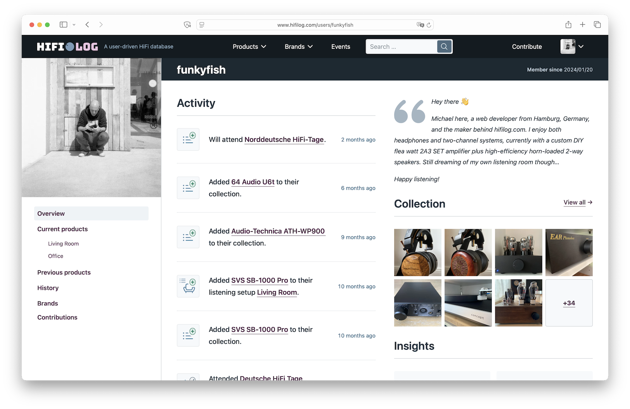Click the '9 months ago' timestamp
The height and width of the screenshot is (409, 630).
(358, 237)
